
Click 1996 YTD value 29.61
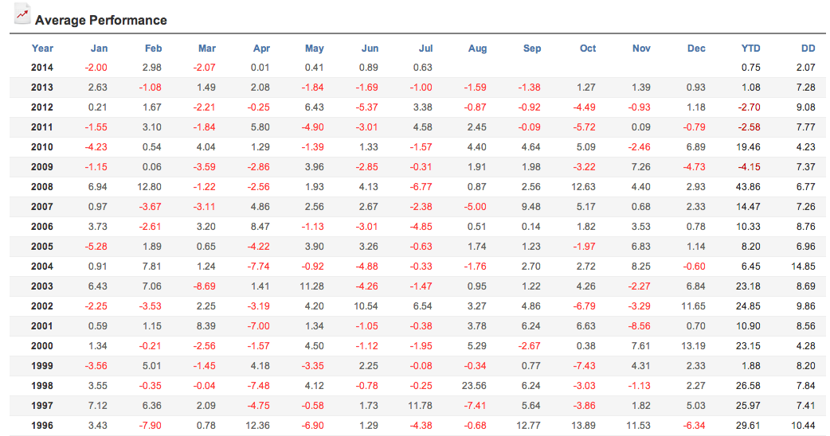[748, 426]
